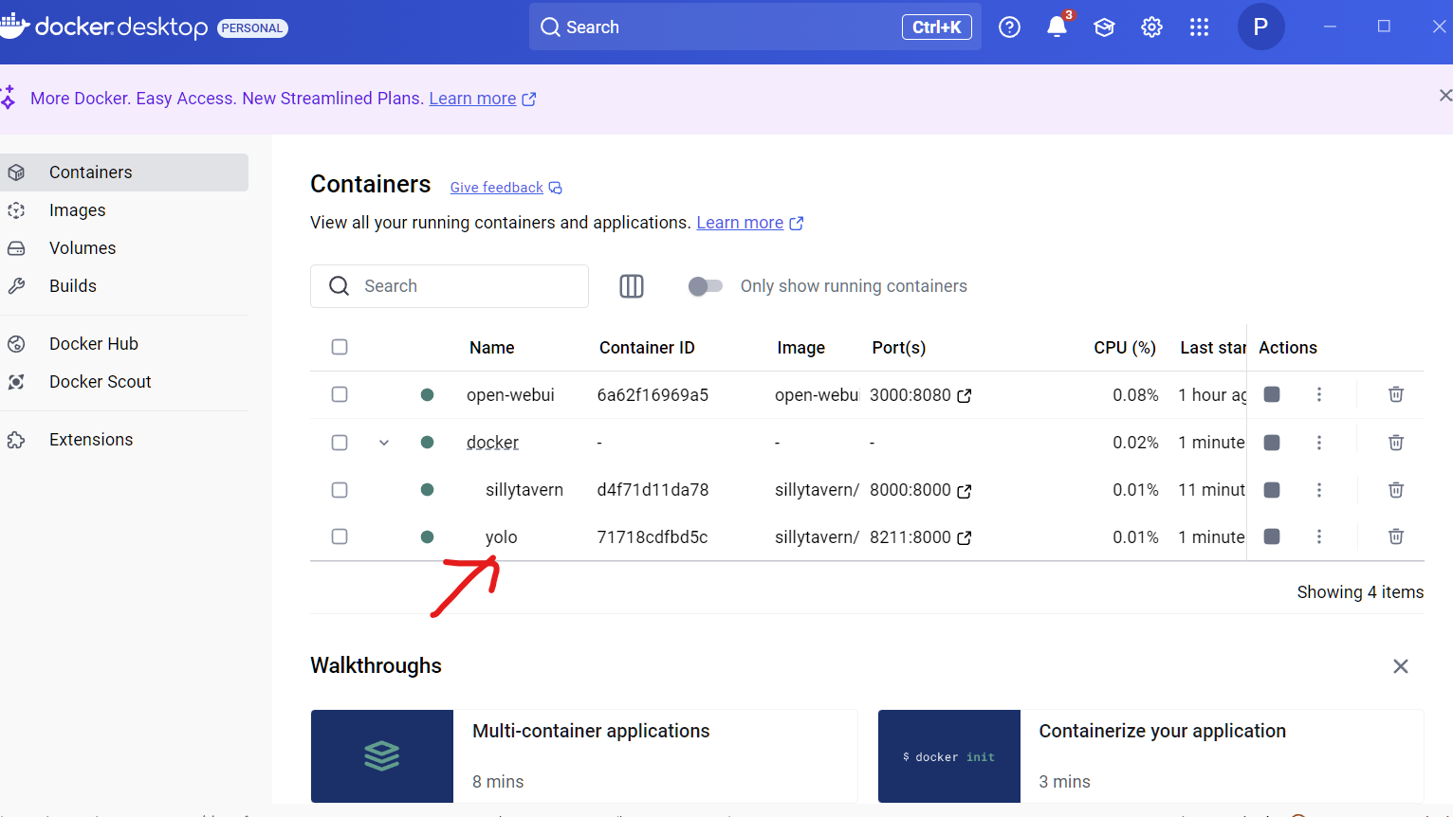Open more actions menu for docker row
The image size is (1453, 817).
click(x=1318, y=443)
